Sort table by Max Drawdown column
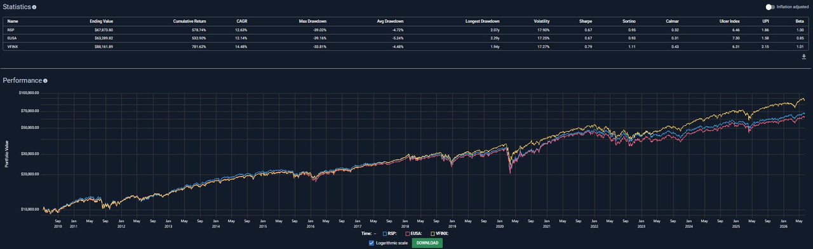This screenshot has width=813, height=249. pos(312,21)
